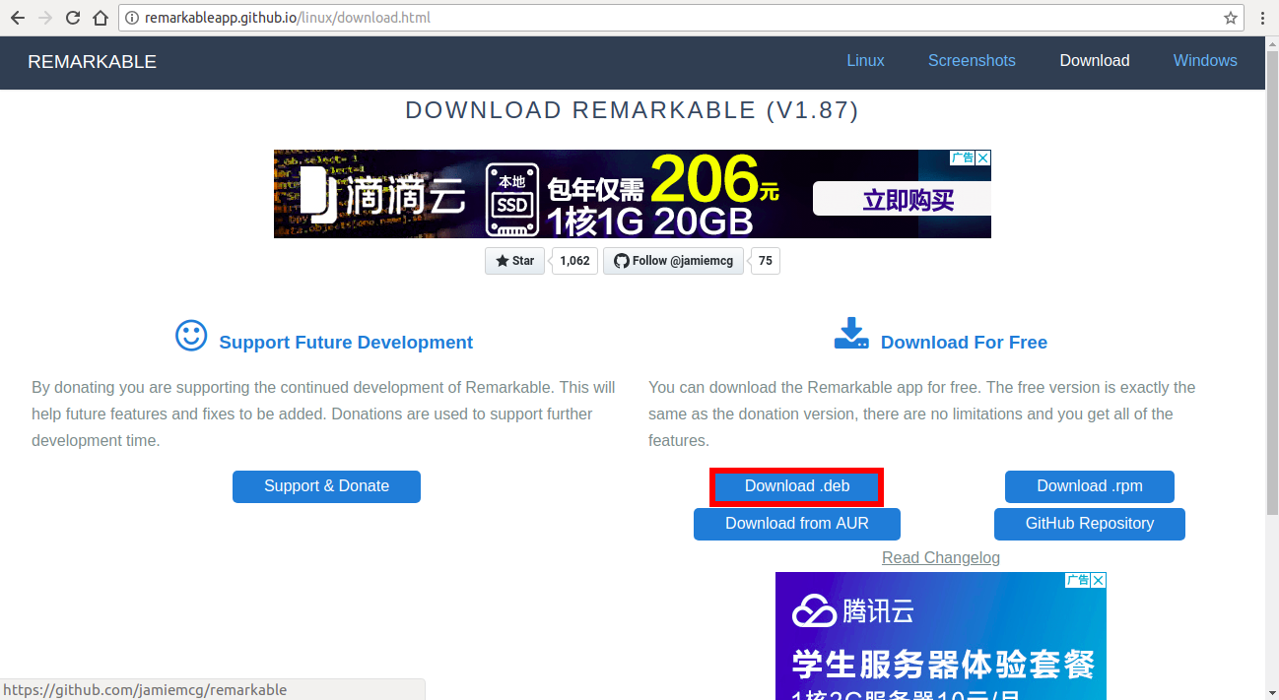Open the Linux nav item
This screenshot has width=1279, height=700.
[x=865, y=60]
